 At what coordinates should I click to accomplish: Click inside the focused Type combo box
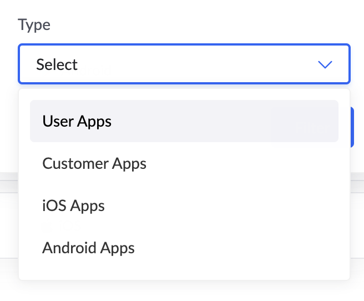pos(184,64)
